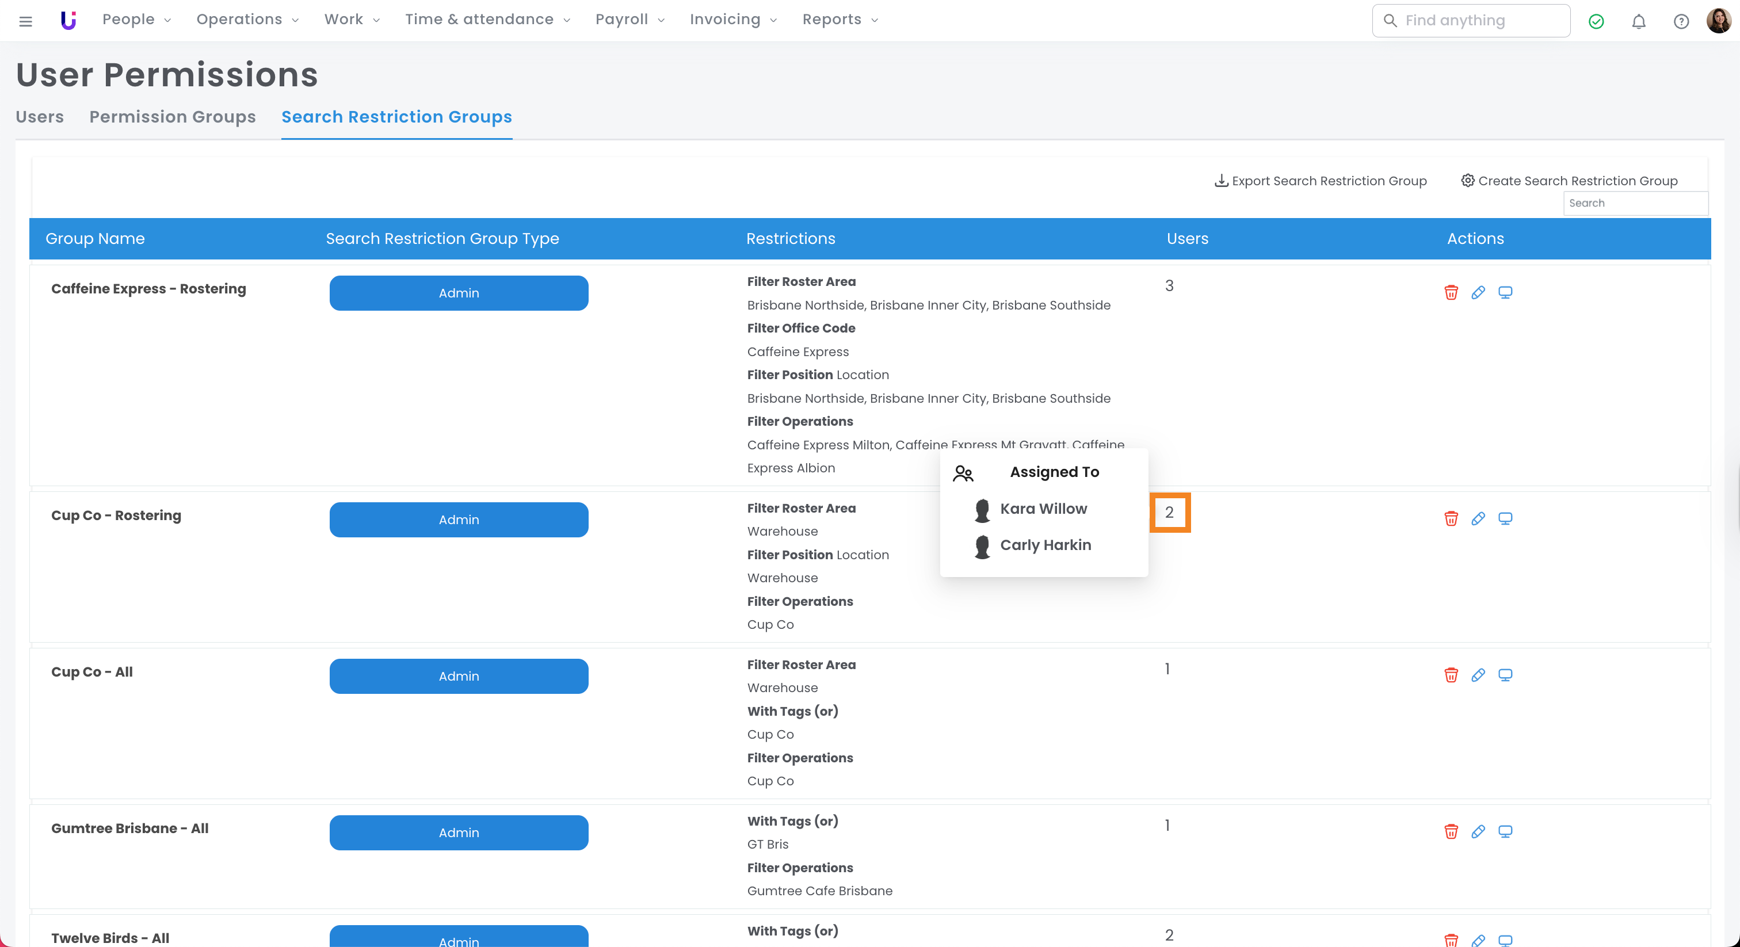Screen dimensions: 1740x947
Task: Click Export Search Restriction Group
Action: (1320, 181)
